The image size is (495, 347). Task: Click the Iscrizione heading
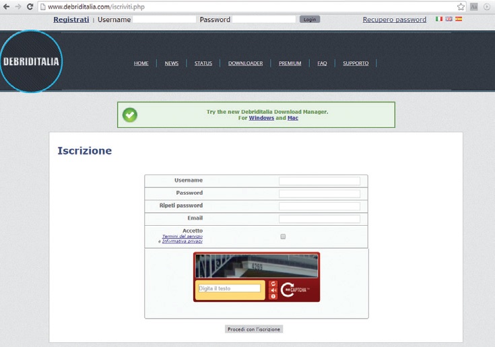coord(85,151)
